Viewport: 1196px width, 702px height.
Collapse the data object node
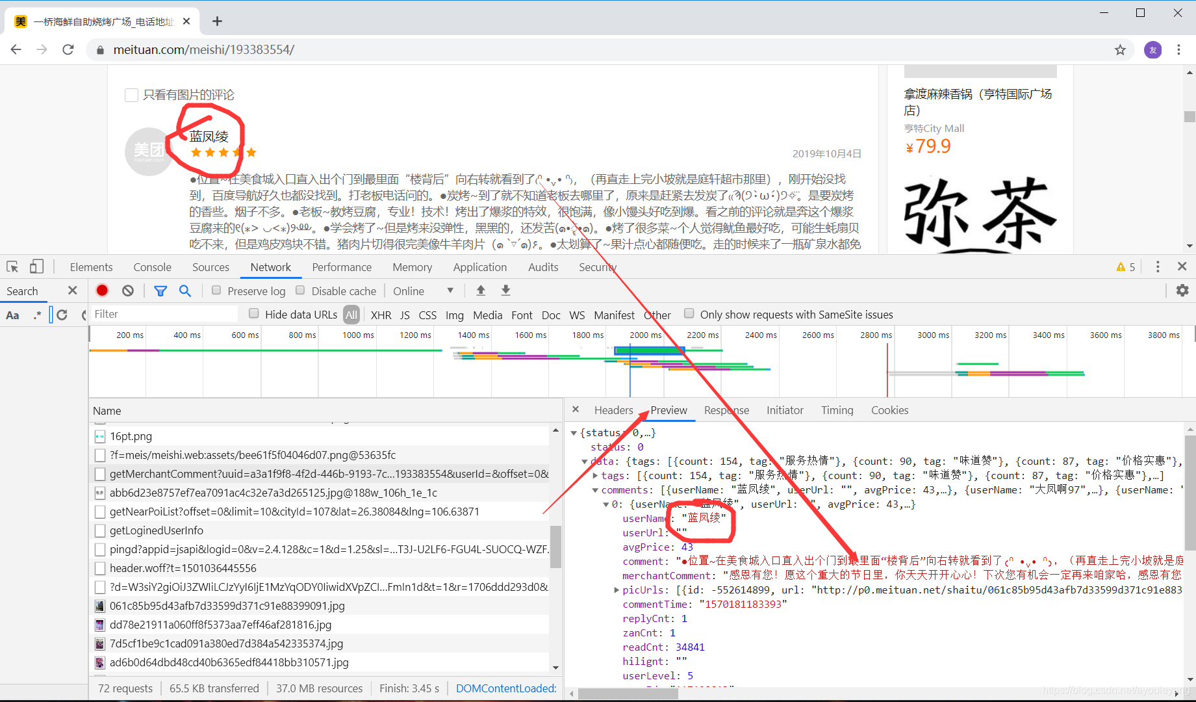[x=584, y=461]
